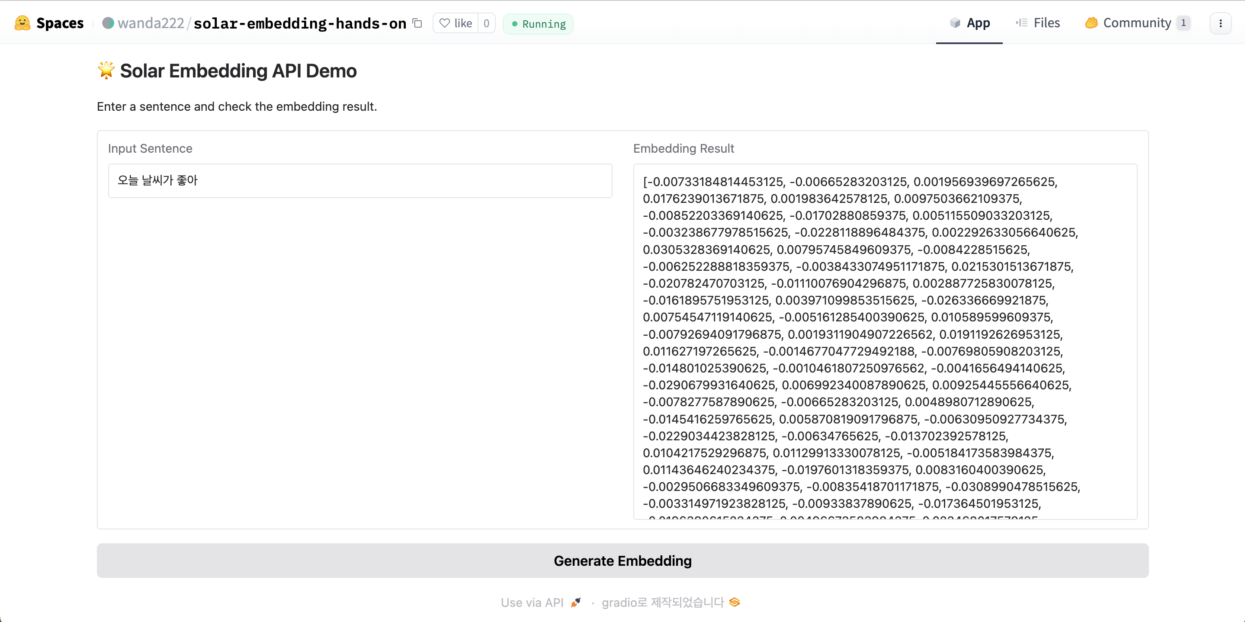The height and width of the screenshot is (622, 1245).
Task: Click the Community hand icon
Action: (x=1091, y=23)
